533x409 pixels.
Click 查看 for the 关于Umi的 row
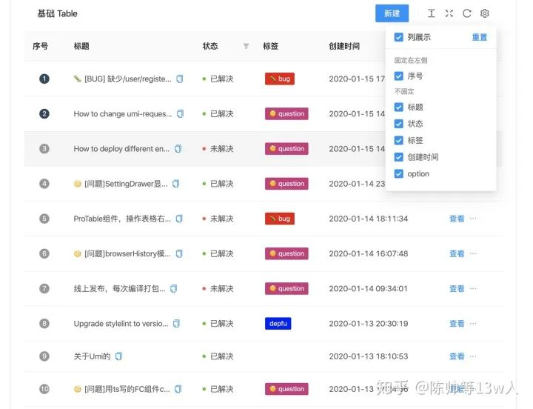coord(457,356)
